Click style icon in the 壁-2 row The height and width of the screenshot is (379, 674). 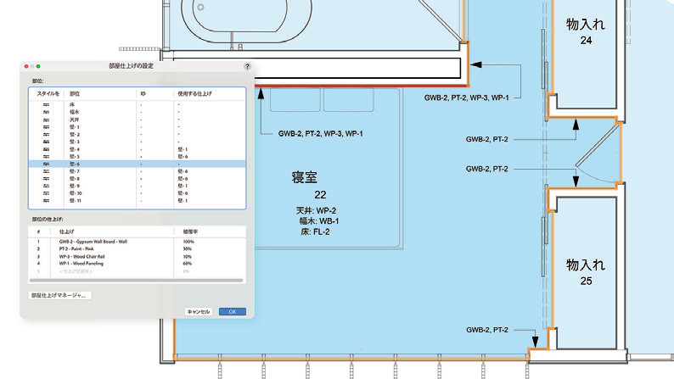(46, 134)
